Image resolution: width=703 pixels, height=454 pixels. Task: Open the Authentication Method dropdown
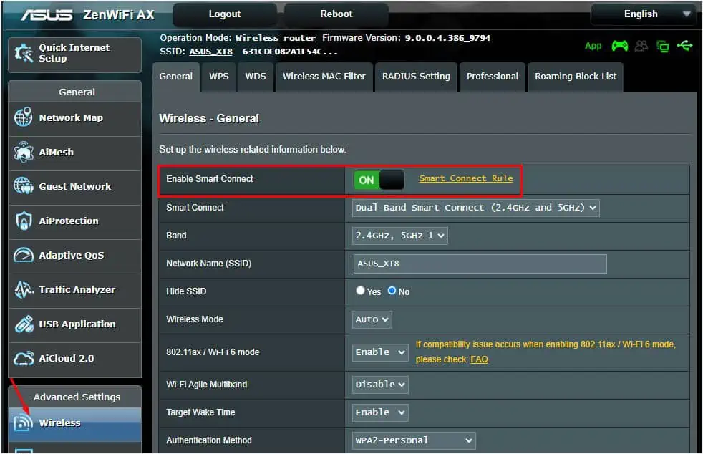tap(413, 440)
